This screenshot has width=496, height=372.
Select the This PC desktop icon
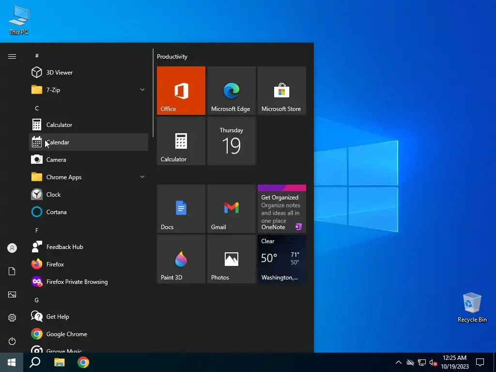[19, 20]
